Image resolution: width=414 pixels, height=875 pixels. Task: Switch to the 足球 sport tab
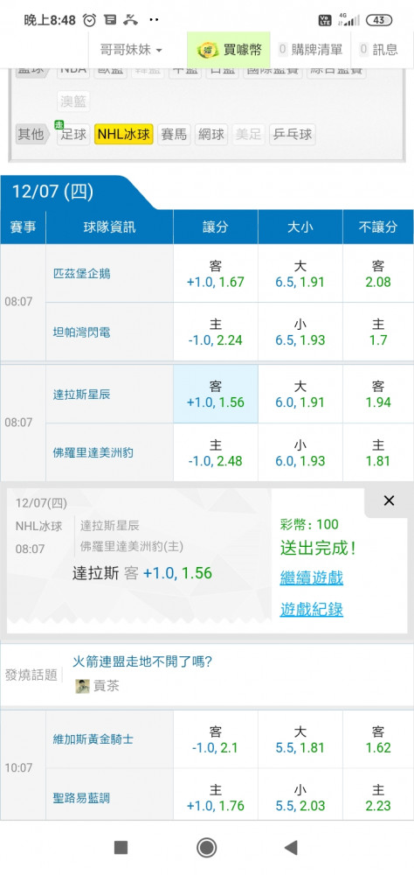coord(73,135)
